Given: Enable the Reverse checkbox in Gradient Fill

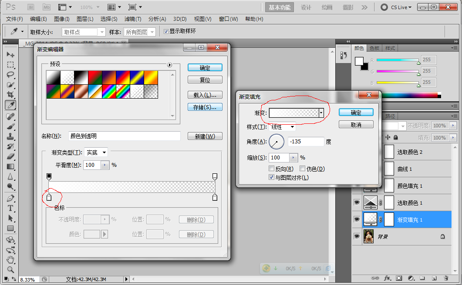Looking at the screenshot, I should [x=271, y=169].
